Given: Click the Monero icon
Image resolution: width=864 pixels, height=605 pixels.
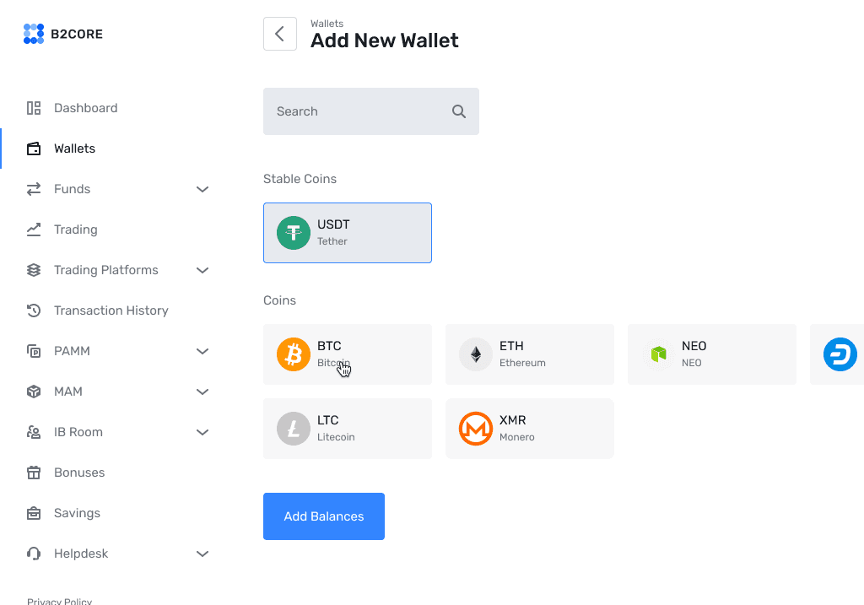Looking at the screenshot, I should (475, 429).
